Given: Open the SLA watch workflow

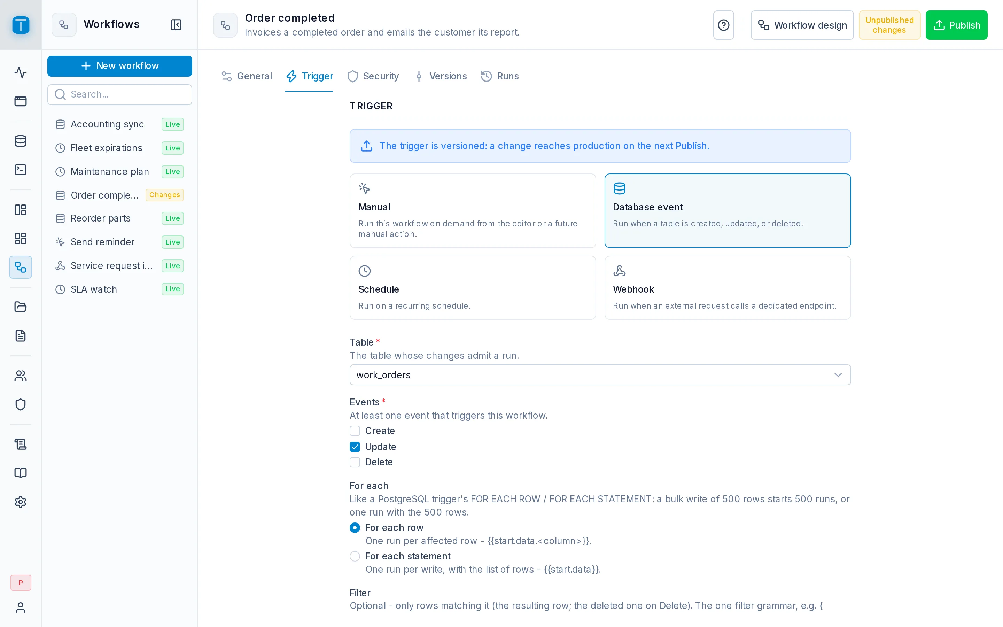Looking at the screenshot, I should (x=120, y=289).
